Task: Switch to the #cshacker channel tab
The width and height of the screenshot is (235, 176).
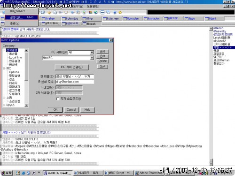Action: pos(153,19)
